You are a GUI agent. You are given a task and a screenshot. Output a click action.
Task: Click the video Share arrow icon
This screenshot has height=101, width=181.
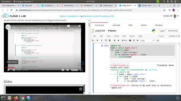(x=79, y=26)
